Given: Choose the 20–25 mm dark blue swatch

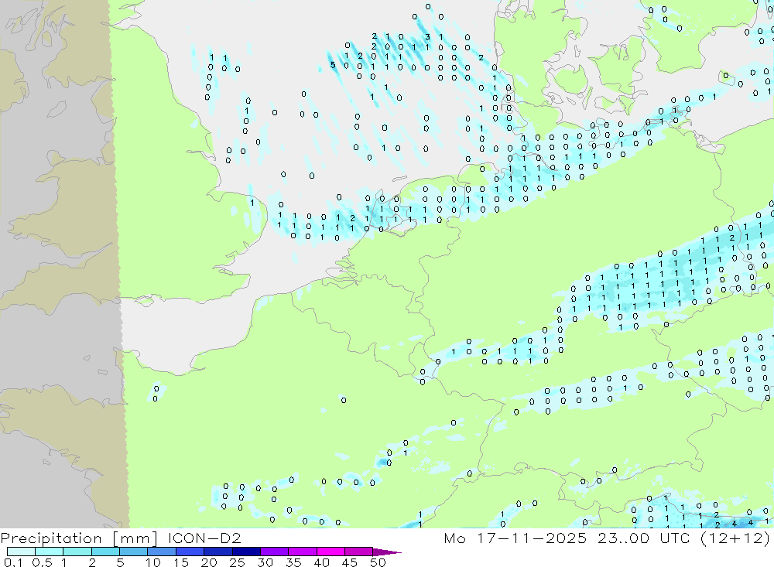Looking at the screenshot, I should (x=218, y=552).
